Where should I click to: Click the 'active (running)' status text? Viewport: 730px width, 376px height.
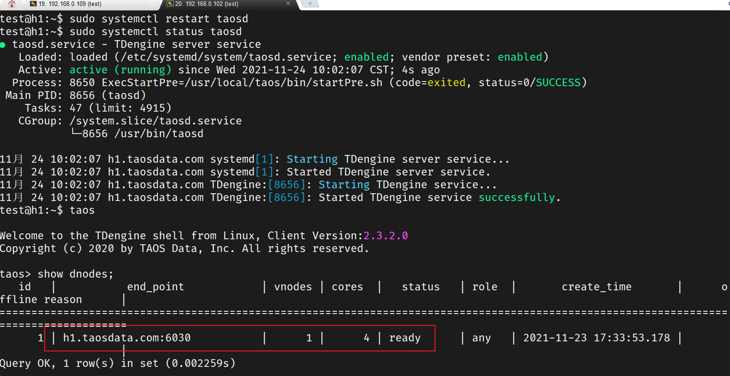(121, 70)
